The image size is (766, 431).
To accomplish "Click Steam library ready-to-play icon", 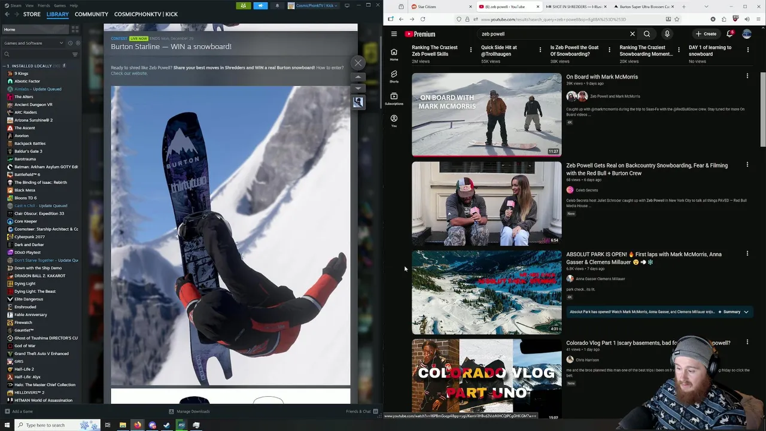I will point(77,43).
